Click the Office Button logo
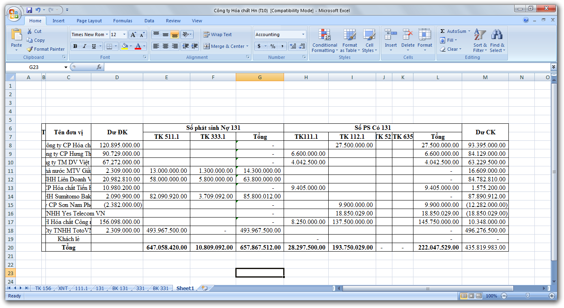The image size is (564, 308). click(x=13, y=14)
